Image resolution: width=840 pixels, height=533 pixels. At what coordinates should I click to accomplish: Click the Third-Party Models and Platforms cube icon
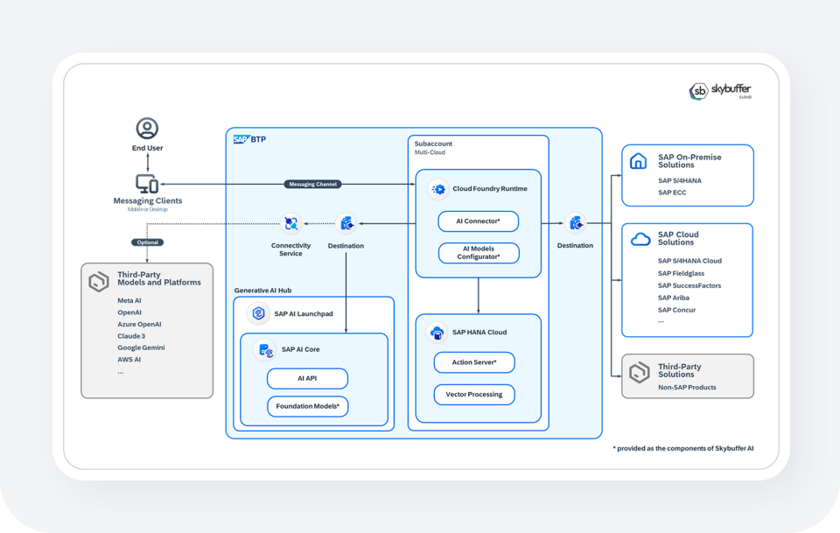pyautogui.click(x=98, y=282)
